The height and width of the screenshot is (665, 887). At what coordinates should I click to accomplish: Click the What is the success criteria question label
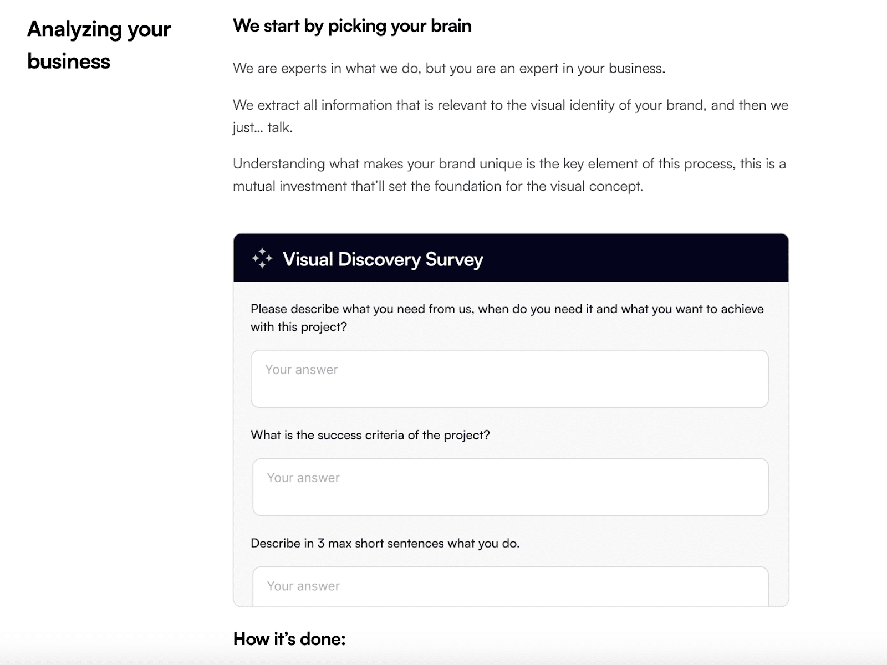(370, 435)
